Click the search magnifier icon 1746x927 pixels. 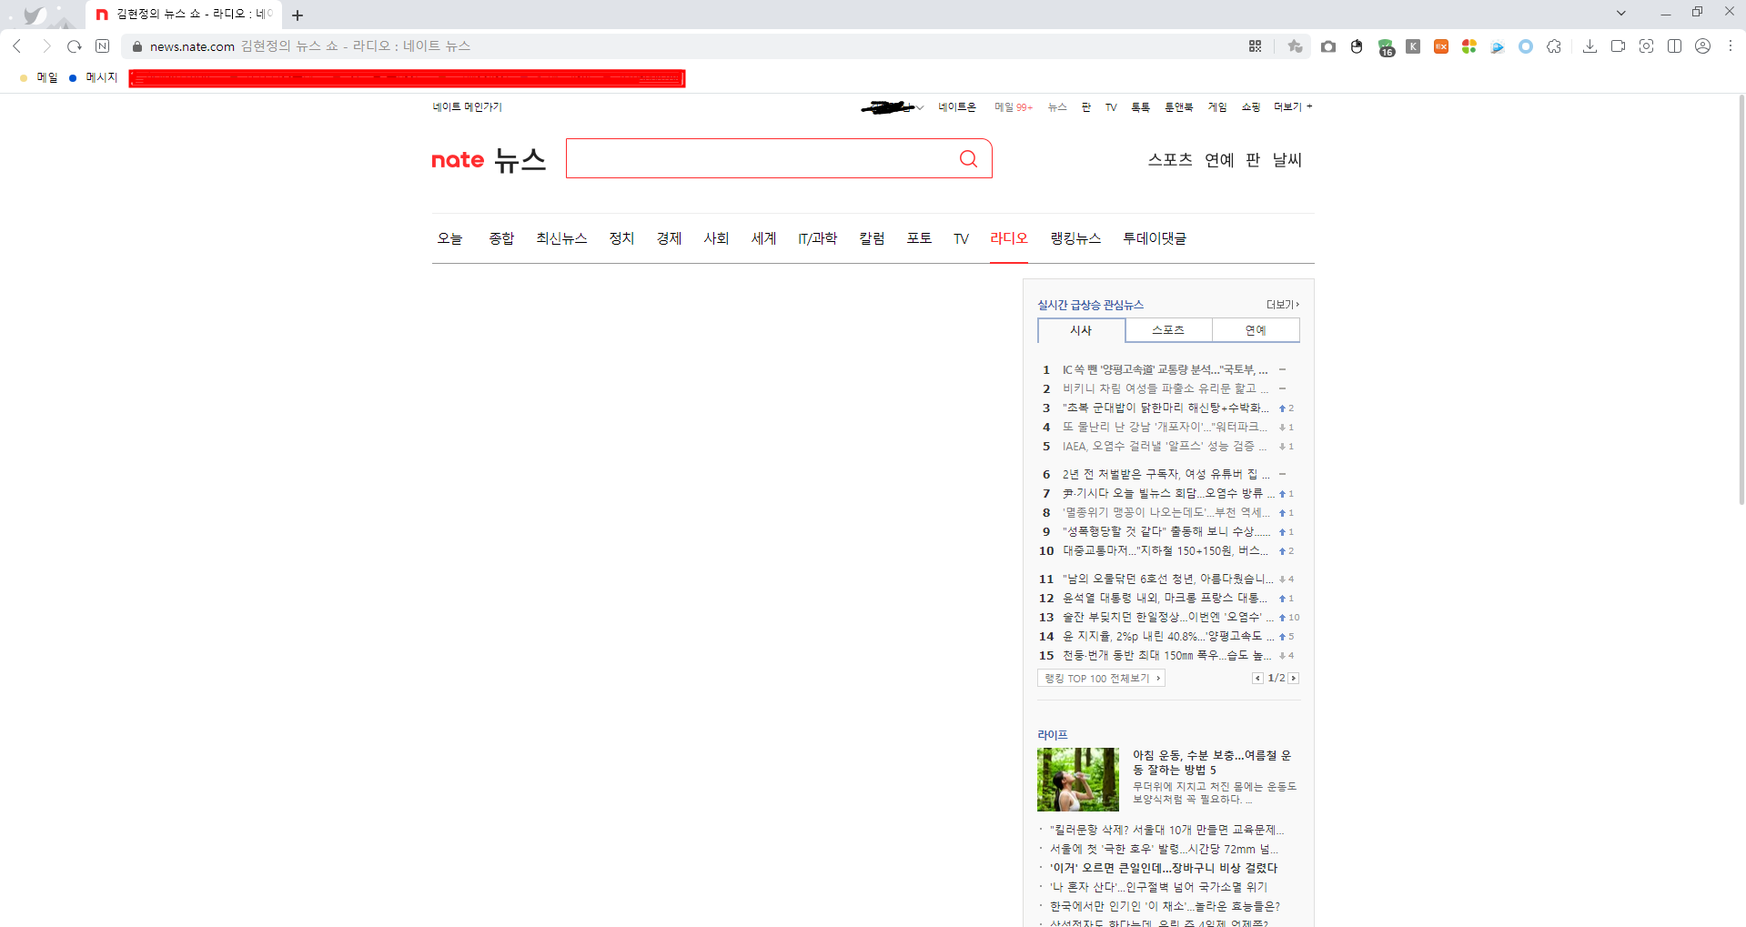pos(967,158)
